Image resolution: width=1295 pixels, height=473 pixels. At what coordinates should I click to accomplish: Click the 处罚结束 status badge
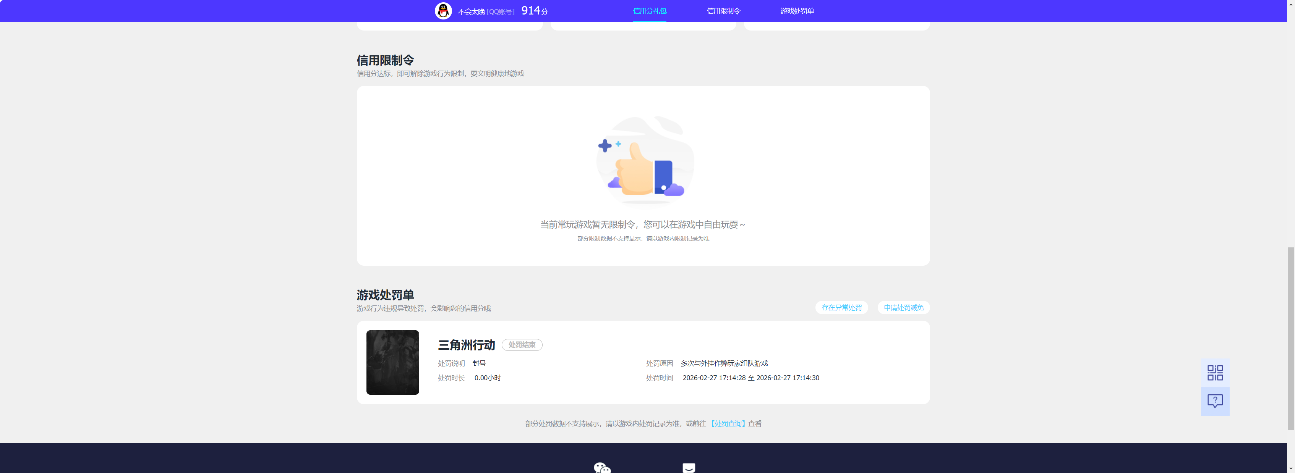pos(522,345)
